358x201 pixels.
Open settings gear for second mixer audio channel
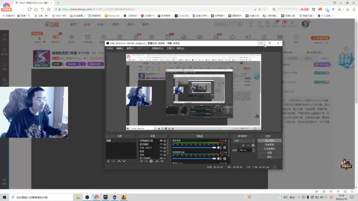point(225,159)
